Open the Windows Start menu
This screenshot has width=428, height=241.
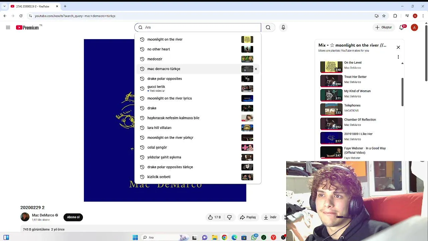point(135,237)
